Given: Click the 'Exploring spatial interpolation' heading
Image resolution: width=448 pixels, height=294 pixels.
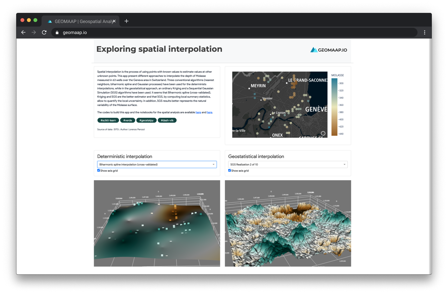Looking at the screenshot, I should point(159,49).
